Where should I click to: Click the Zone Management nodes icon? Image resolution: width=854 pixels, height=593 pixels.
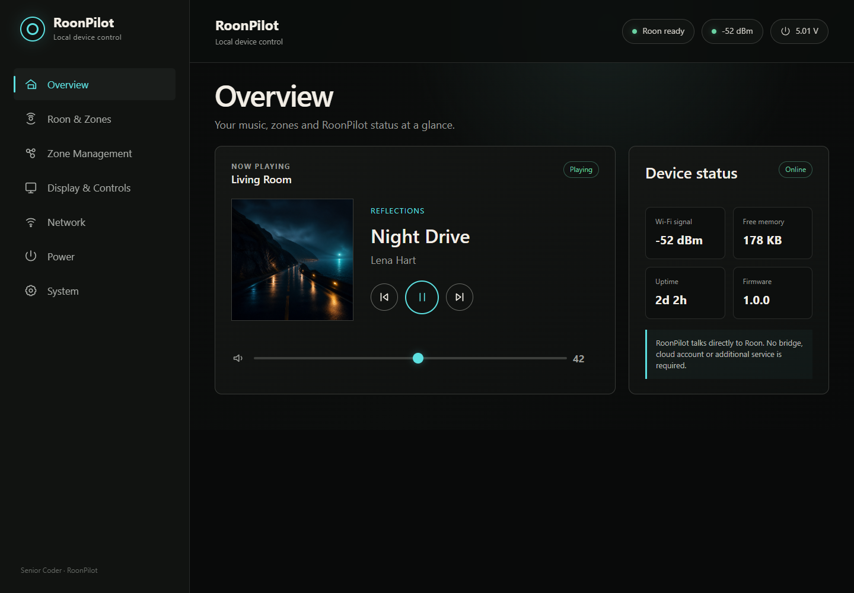(x=31, y=153)
